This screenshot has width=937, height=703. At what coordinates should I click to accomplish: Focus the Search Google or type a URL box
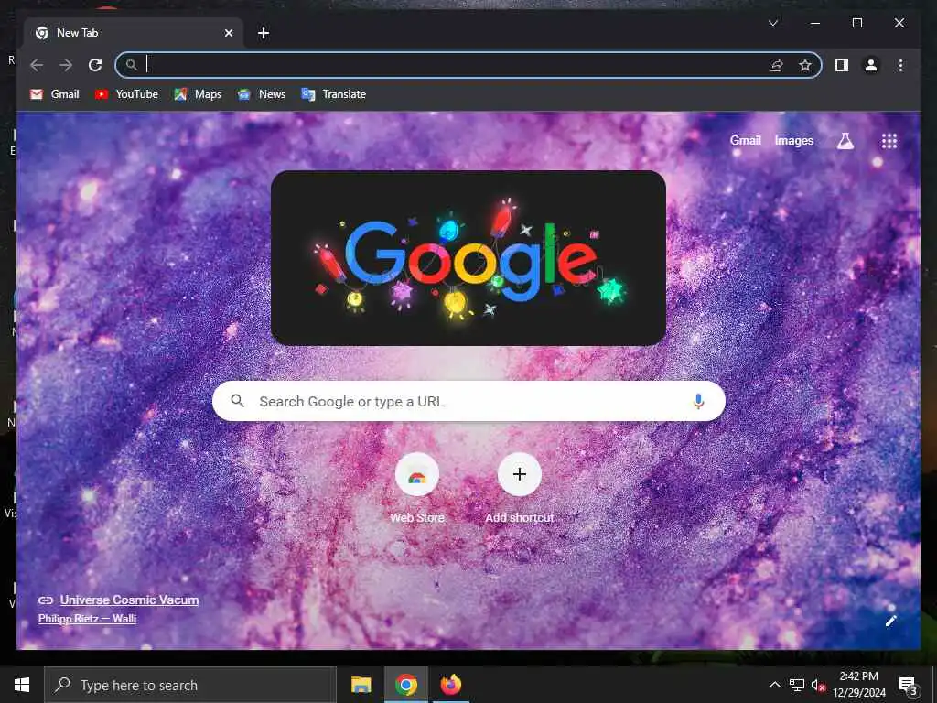click(468, 401)
